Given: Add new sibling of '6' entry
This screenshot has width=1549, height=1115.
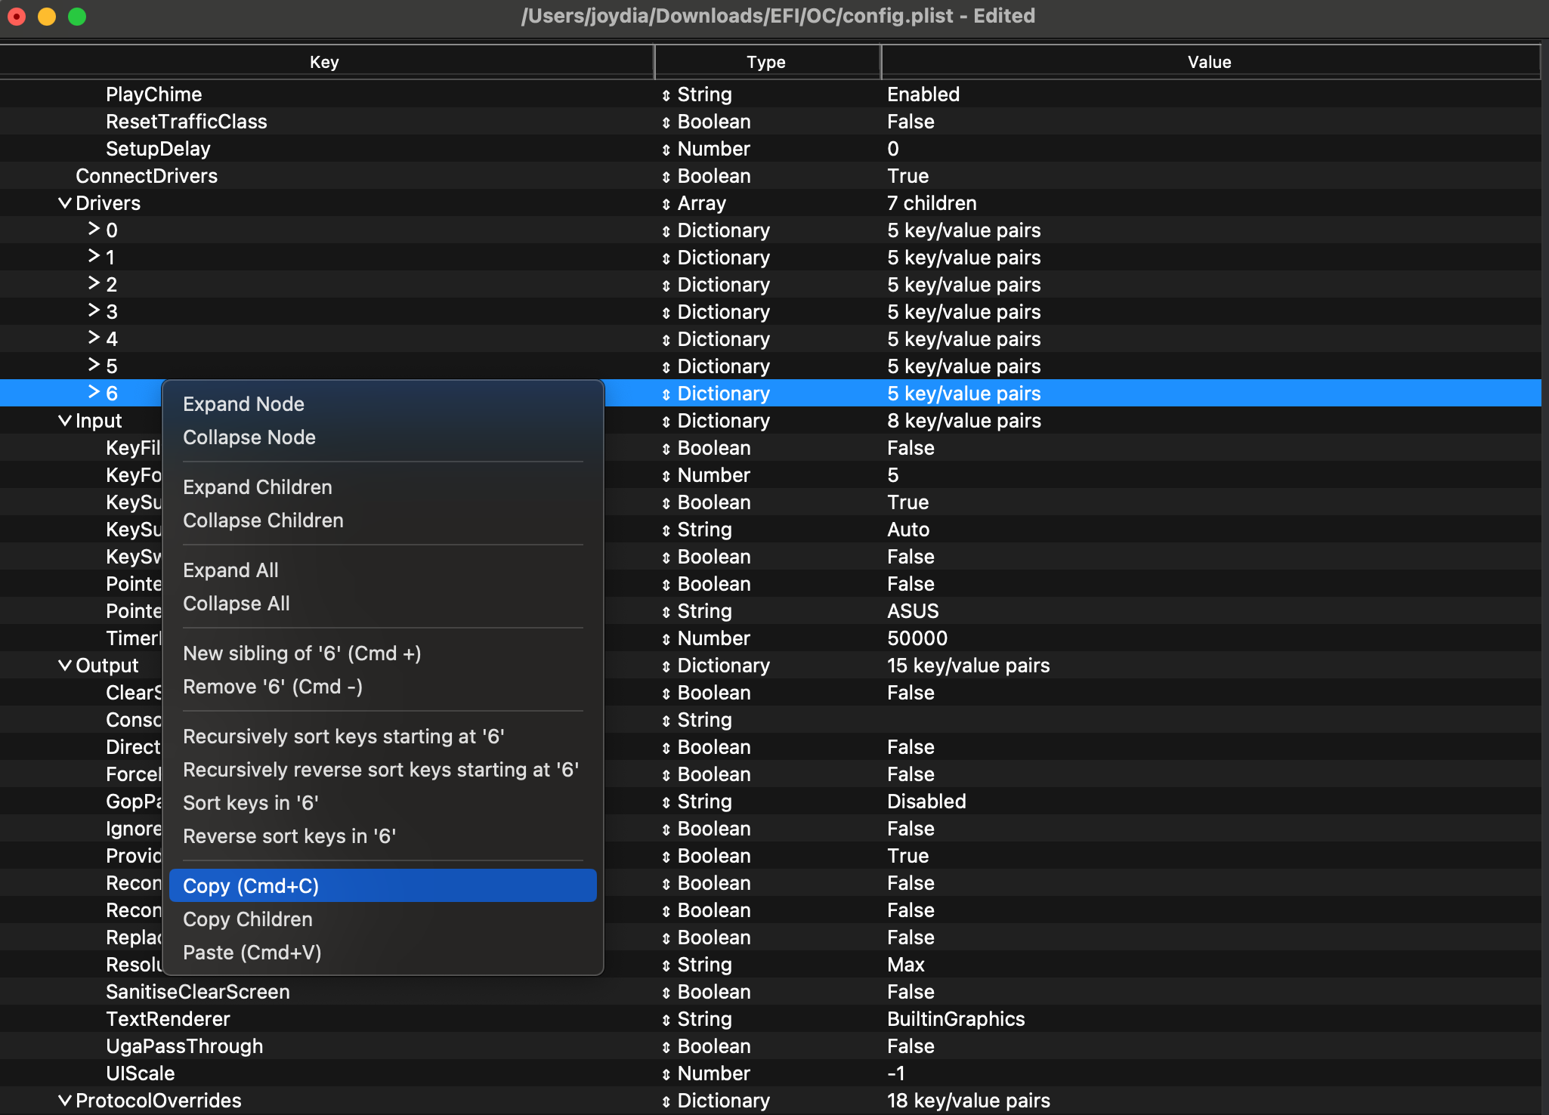Looking at the screenshot, I should pos(382,653).
